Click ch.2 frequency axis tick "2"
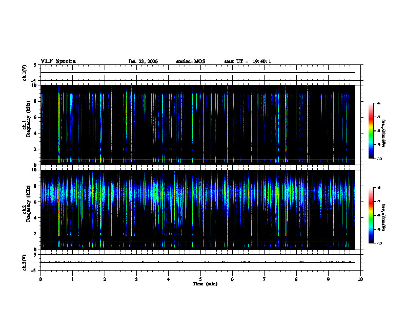Viewport: 406px width, 313px height. 36,234
